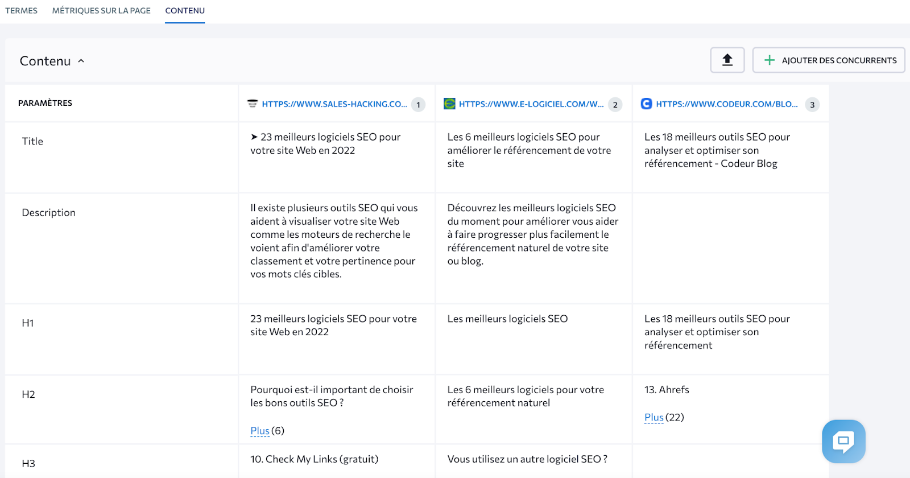Open the chat support bubble
The image size is (910, 478).
click(x=843, y=442)
